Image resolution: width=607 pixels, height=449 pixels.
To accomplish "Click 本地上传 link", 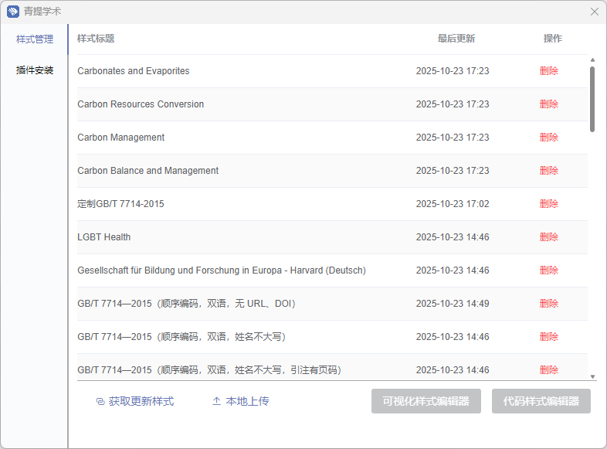I will tap(247, 402).
